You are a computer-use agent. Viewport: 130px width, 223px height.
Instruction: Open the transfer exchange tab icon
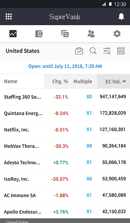[65, 34]
